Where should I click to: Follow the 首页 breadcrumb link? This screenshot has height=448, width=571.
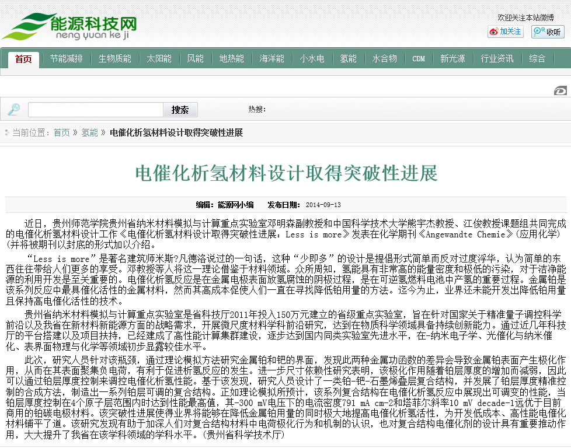(x=61, y=132)
